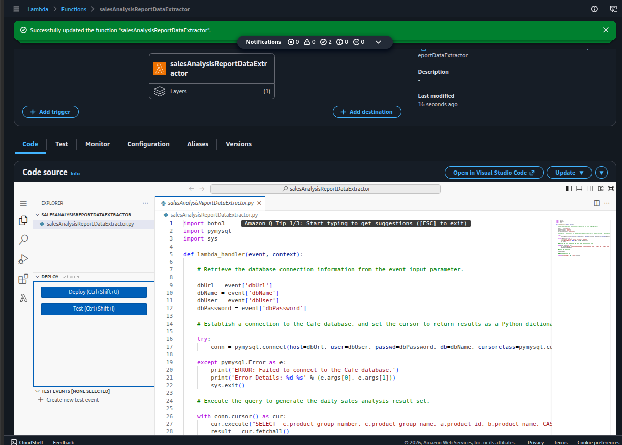Viewport: 622px width, 445px height.
Task: Switch to the Code tab
Action: click(30, 144)
